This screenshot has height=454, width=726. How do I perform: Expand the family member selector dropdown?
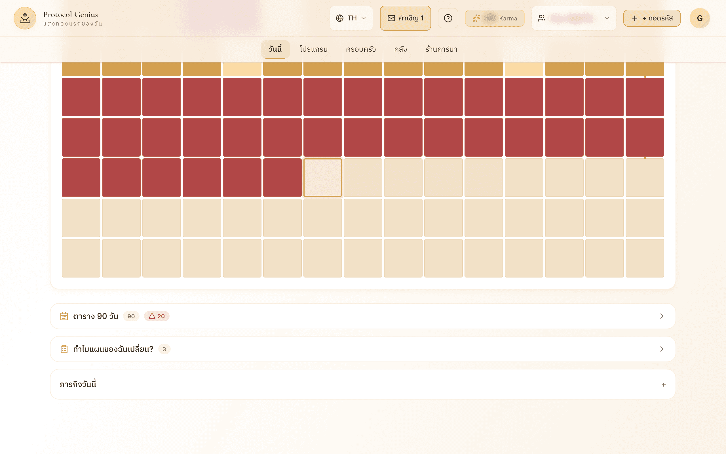(574, 18)
